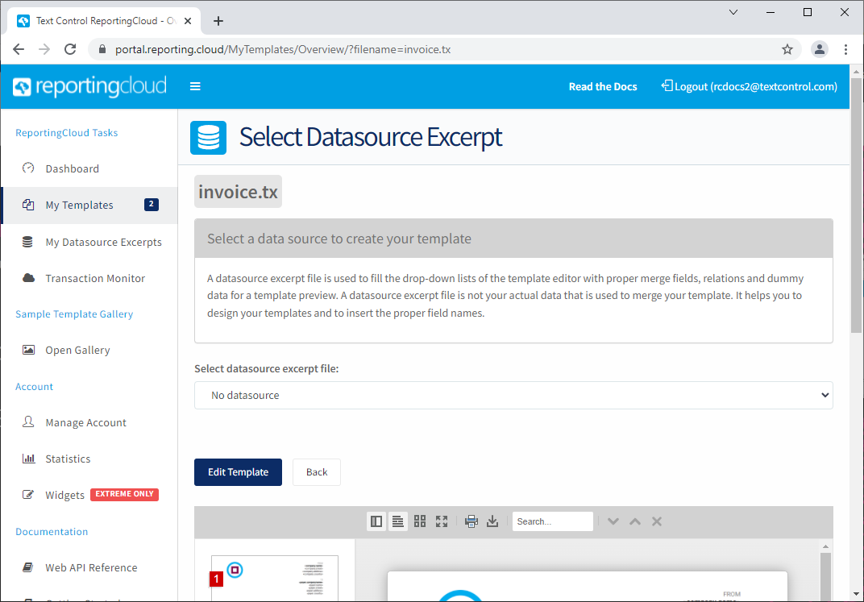Click the My Templates documents icon
This screenshot has height=602, width=864.
28,205
